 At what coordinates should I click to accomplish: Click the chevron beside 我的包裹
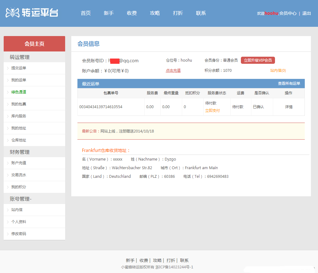click(8, 104)
